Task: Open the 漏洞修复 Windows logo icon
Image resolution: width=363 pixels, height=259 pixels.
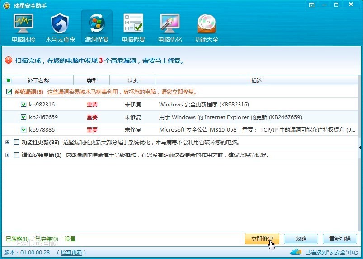Action: click(97, 23)
